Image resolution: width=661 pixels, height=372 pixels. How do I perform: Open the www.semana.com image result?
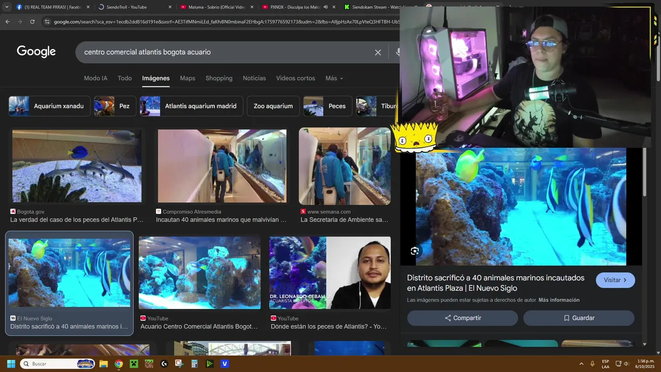point(345,166)
